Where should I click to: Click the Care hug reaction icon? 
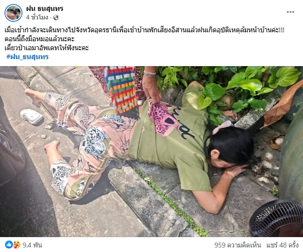click(16, 245)
